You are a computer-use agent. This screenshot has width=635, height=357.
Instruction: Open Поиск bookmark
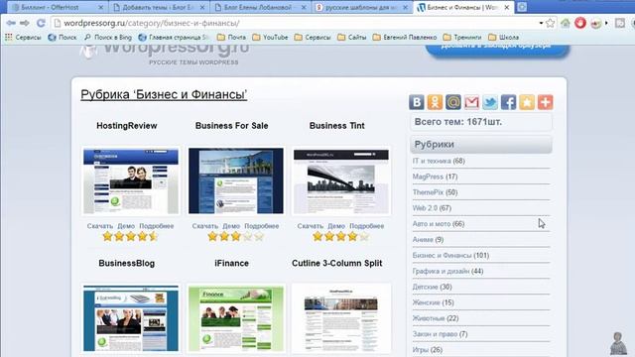(62, 38)
